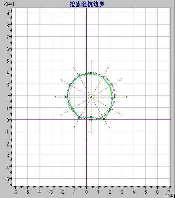Click the diamond marker near R=-0.6, X=3.7
This screenshot has width=175, height=198.
(x=79, y=75)
